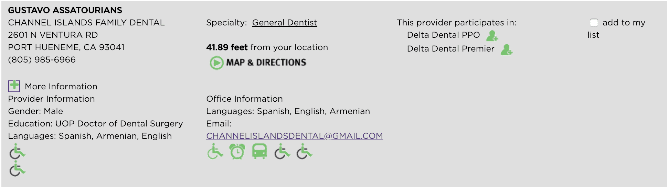Click the wheelchair icon right of the bus

click(x=282, y=152)
